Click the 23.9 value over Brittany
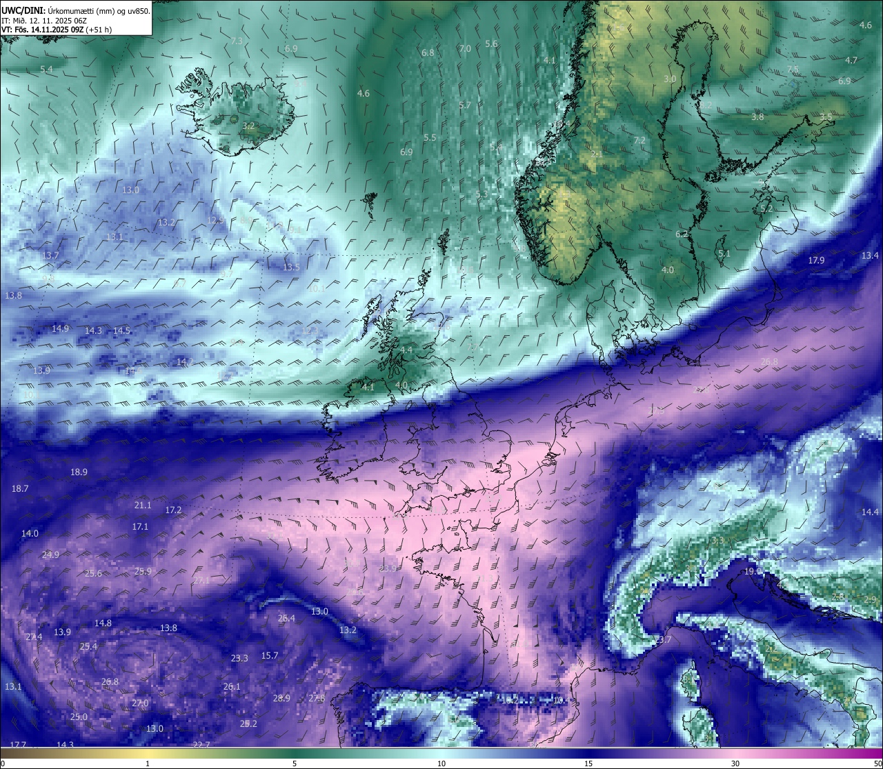Image resolution: width=883 pixels, height=769 pixels. [x=388, y=569]
